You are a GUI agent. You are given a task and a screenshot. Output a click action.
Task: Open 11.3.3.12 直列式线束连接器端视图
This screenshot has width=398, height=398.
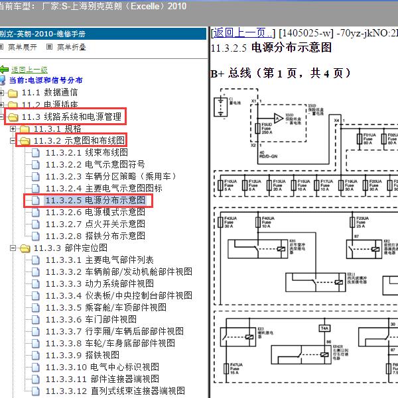(x=115, y=391)
